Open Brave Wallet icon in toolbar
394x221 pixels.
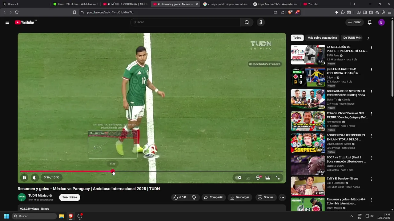point(371,12)
